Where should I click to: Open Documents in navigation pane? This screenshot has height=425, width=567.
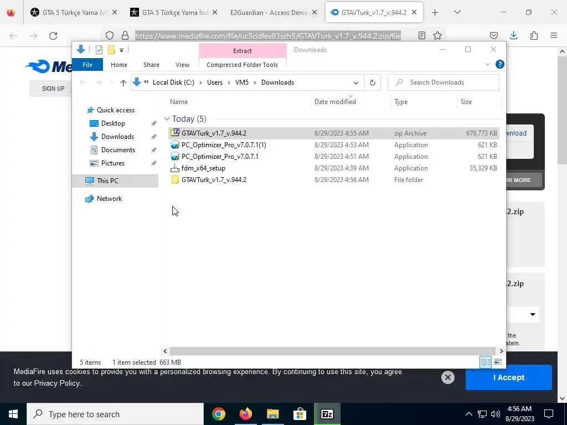pos(118,150)
